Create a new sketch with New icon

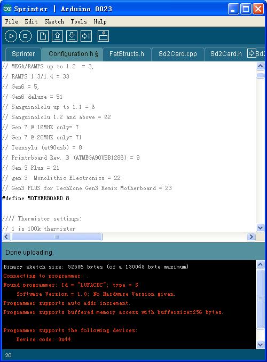tap(43, 36)
